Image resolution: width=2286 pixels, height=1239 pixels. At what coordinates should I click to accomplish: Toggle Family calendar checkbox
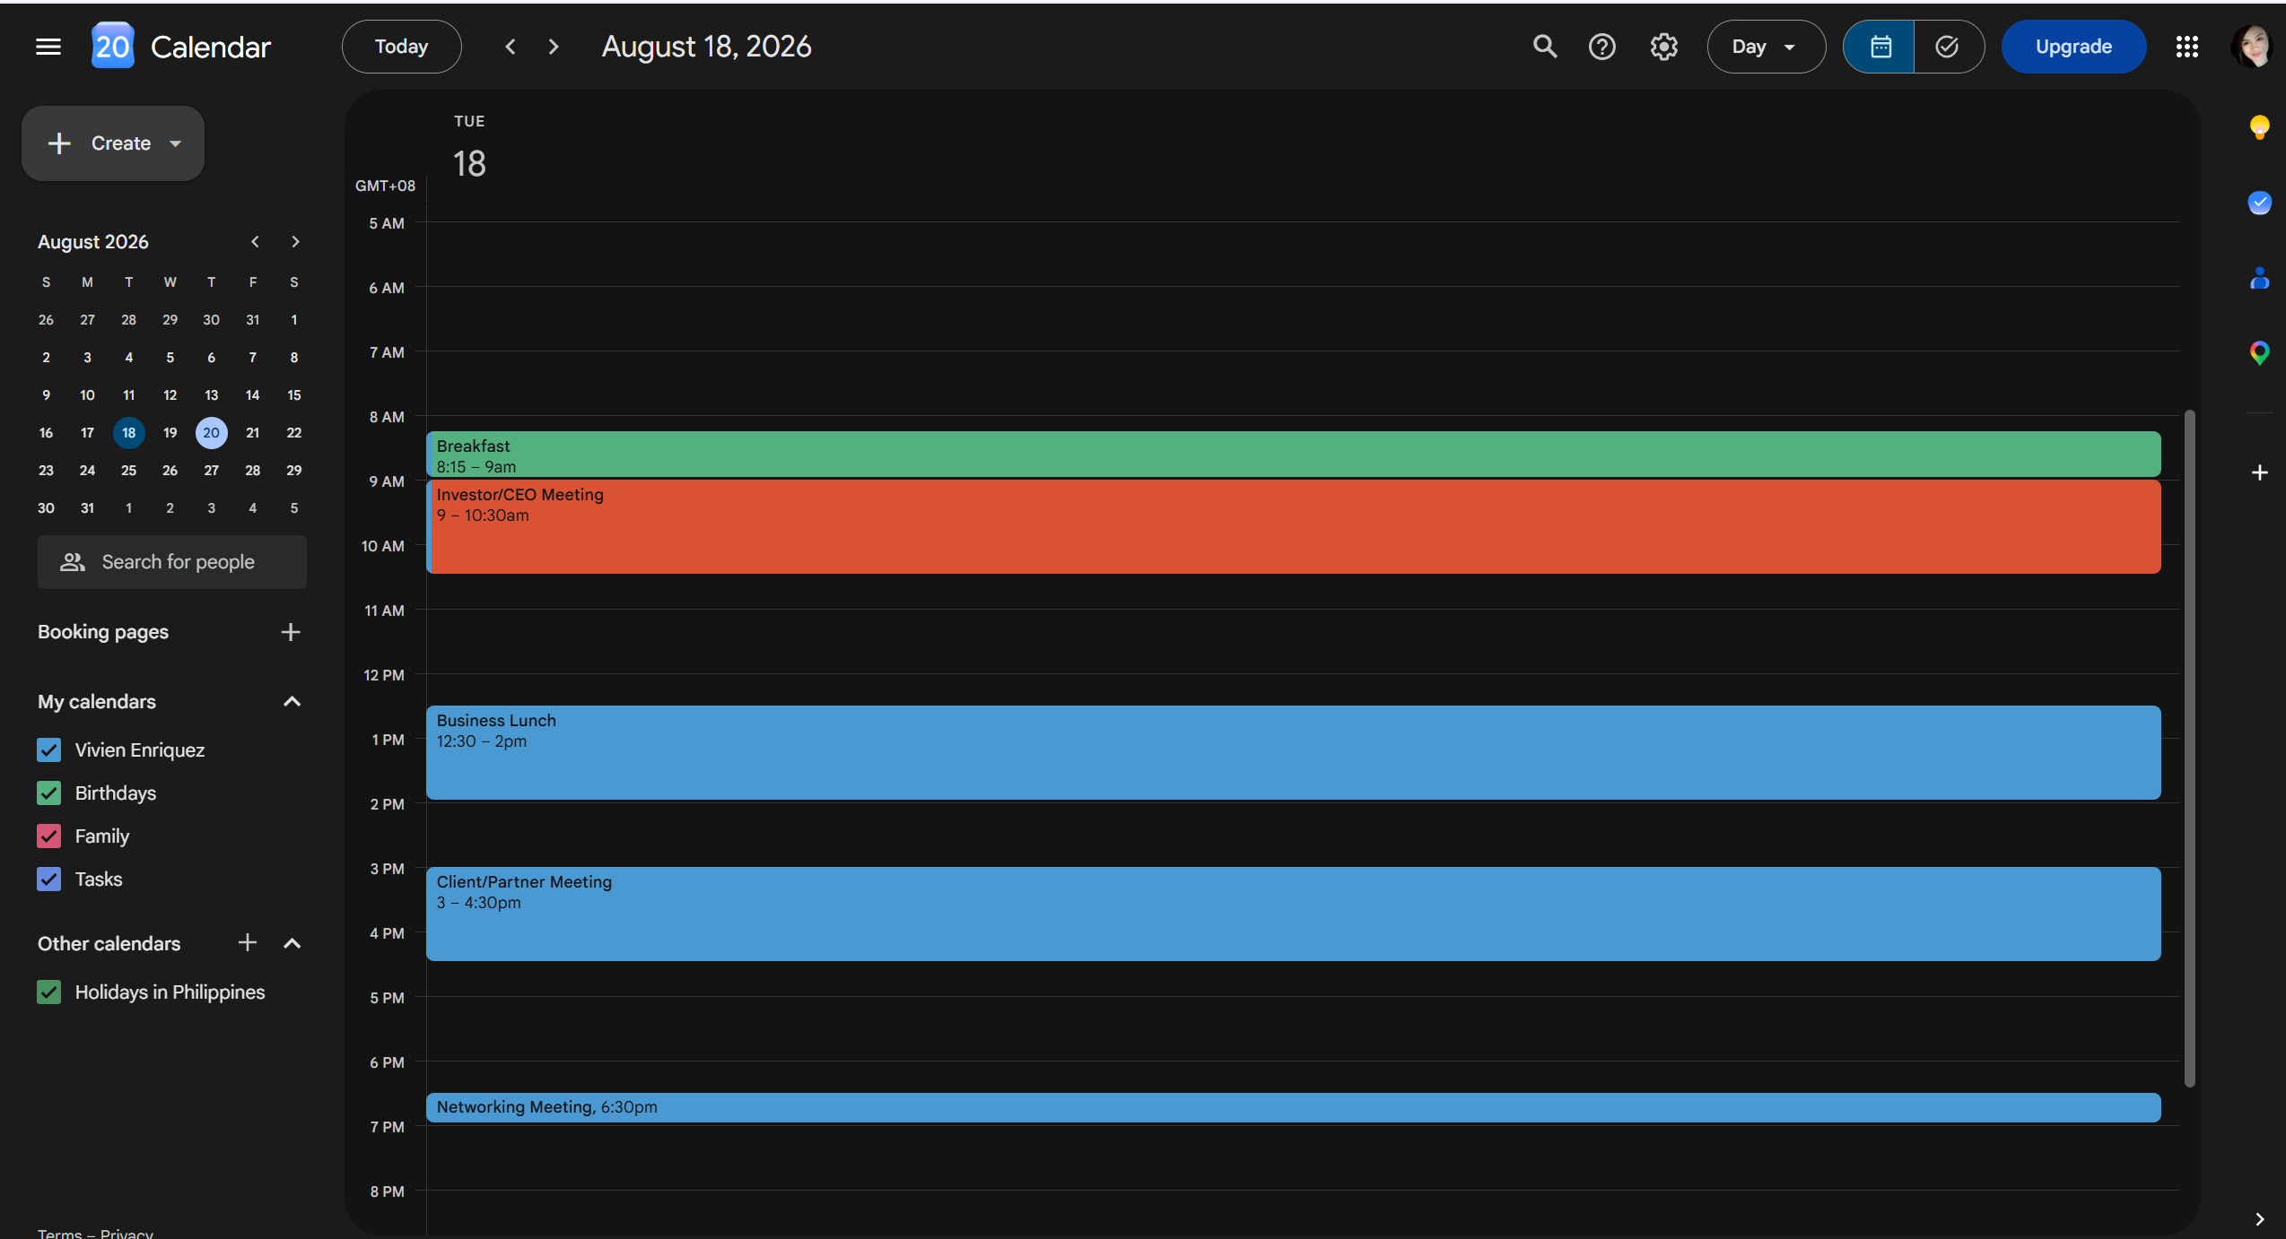click(x=49, y=836)
